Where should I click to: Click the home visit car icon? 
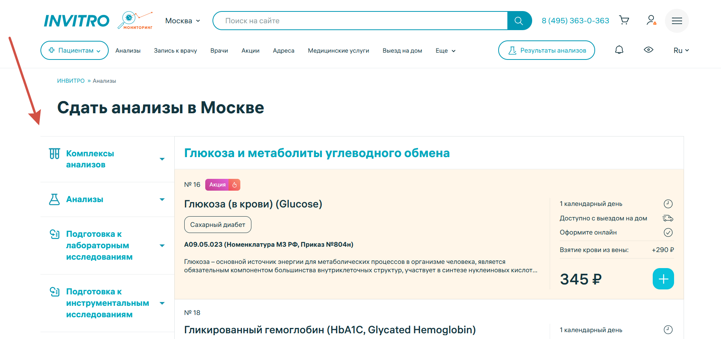pos(668,218)
